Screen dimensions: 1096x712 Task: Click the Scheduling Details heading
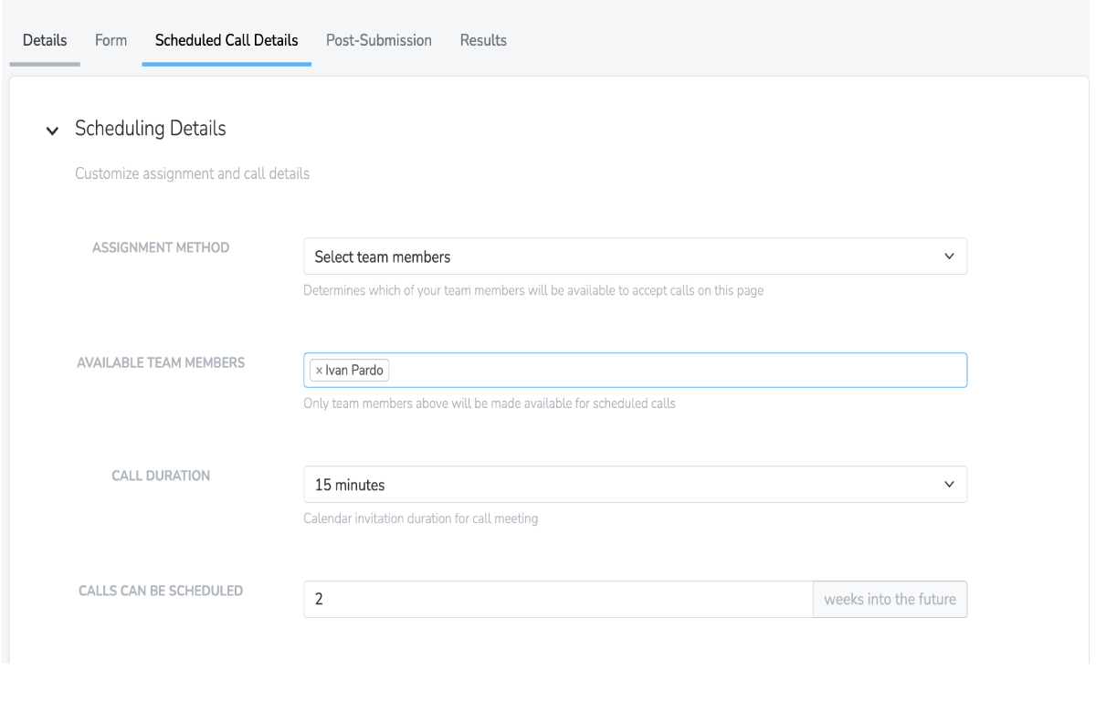[x=151, y=130]
